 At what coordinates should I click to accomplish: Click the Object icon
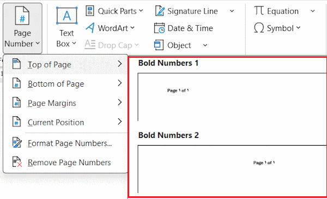click(x=159, y=45)
